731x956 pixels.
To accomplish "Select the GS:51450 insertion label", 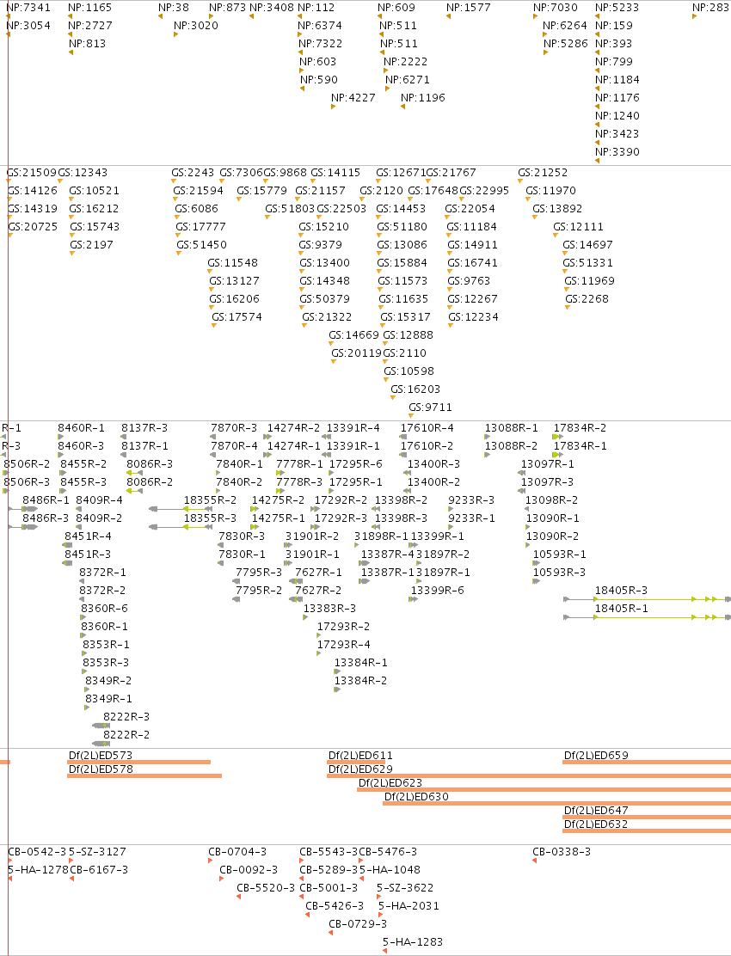I will click(201, 244).
